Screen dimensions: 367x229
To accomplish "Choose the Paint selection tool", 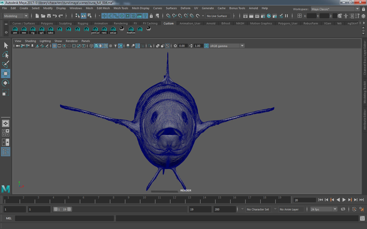I will click(x=6, y=64).
